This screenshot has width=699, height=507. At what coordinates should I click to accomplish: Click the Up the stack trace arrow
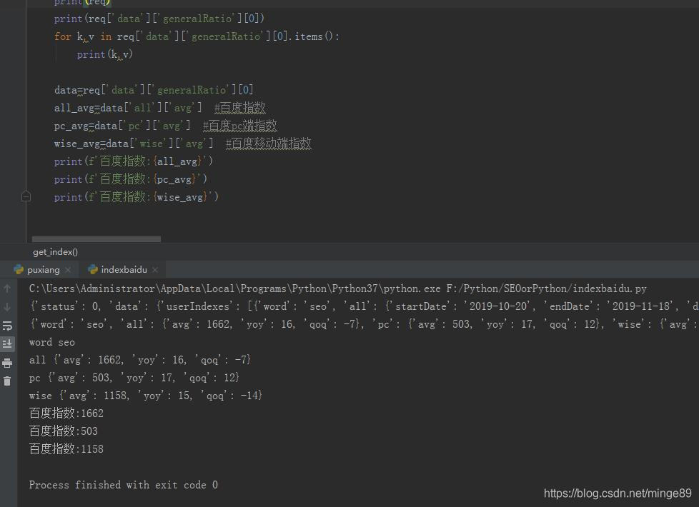(8, 288)
